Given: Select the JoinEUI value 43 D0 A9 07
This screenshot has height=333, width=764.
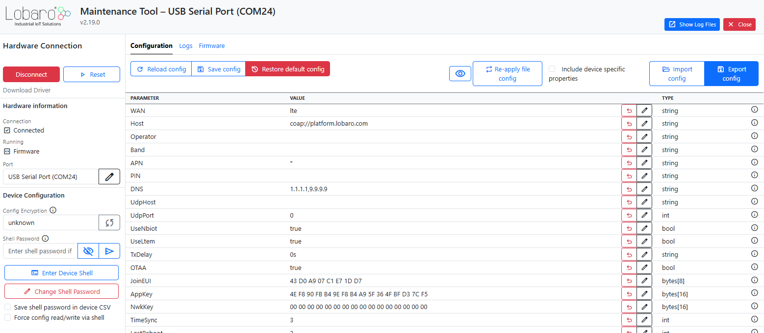Looking at the screenshot, I should (x=326, y=281).
